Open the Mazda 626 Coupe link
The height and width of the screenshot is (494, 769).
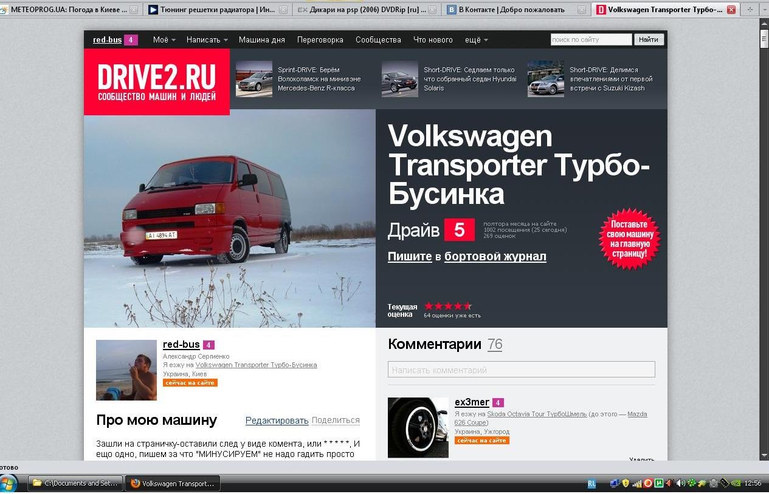(551, 418)
